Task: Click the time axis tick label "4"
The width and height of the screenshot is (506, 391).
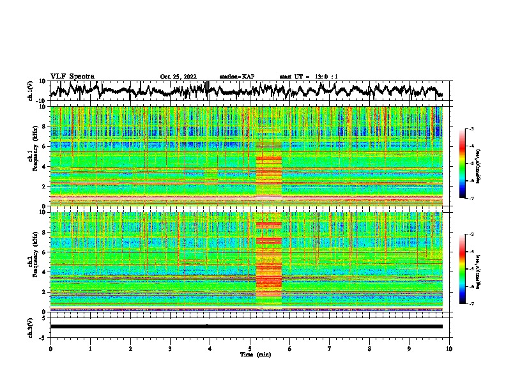Action: [210, 349]
